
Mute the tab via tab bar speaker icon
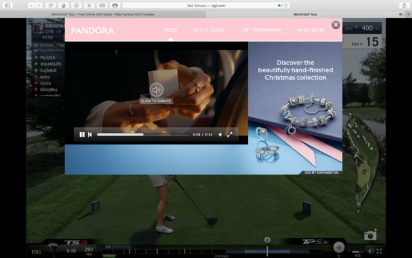click(401, 14)
